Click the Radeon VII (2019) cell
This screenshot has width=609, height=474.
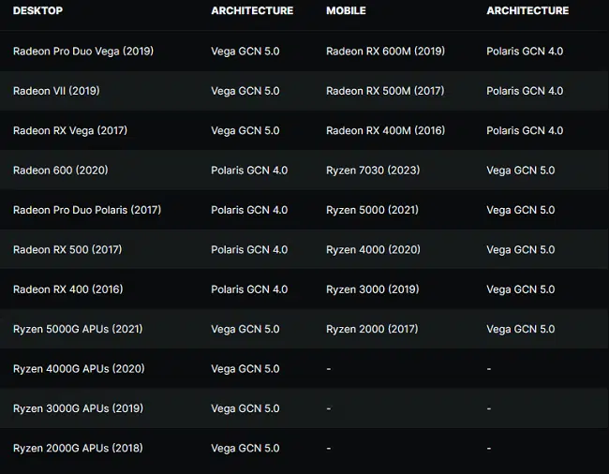coord(56,91)
